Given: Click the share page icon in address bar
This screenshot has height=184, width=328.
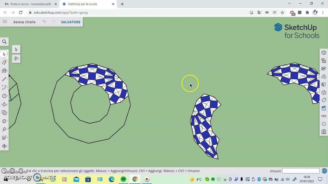Looking at the screenshot, I should (x=274, y=12).
